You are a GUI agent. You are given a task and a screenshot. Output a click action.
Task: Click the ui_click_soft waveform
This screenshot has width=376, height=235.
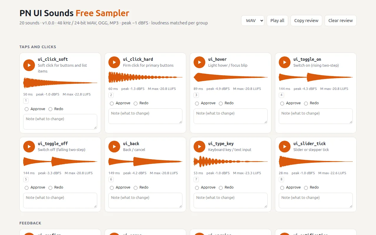point(60,83)
